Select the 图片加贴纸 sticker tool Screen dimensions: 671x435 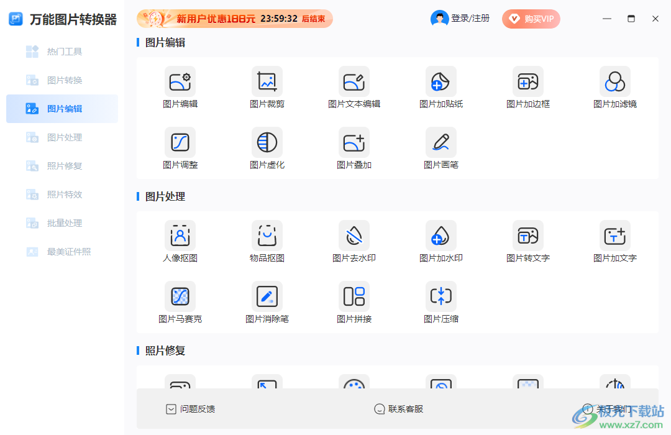pos(440,87)
